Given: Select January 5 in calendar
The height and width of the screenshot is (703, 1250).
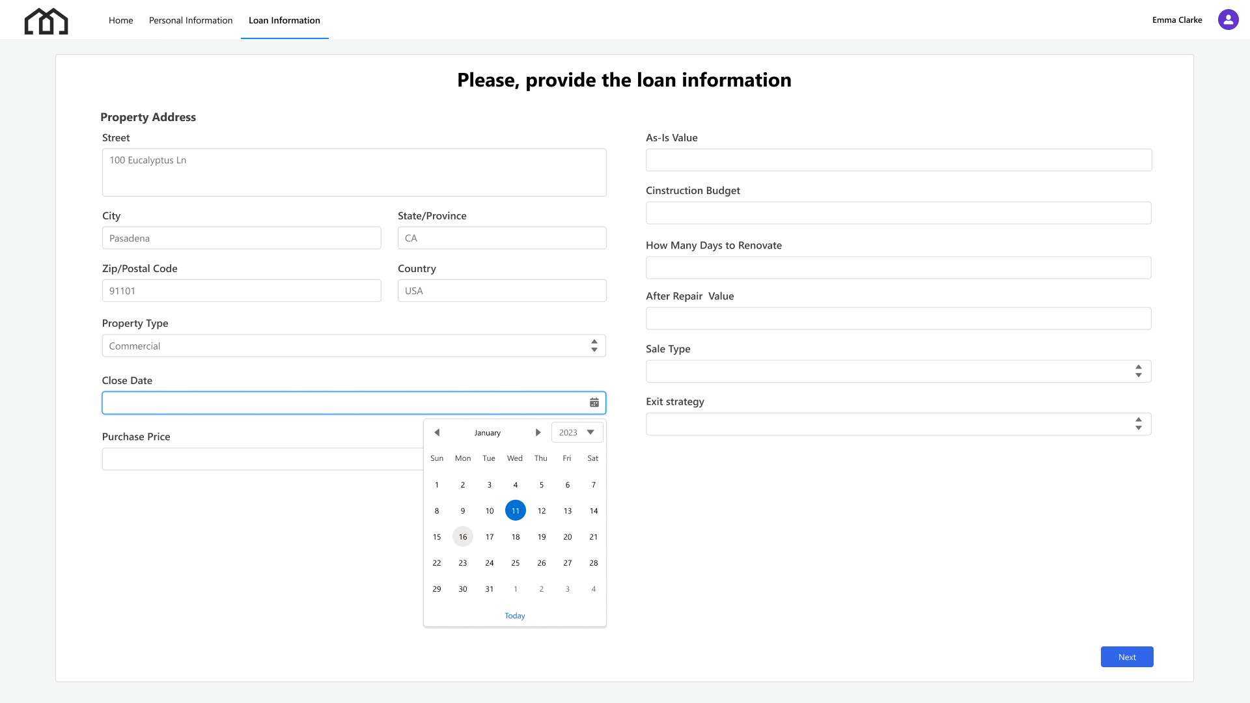Looking at the screenshot, I should pos(542,484).
